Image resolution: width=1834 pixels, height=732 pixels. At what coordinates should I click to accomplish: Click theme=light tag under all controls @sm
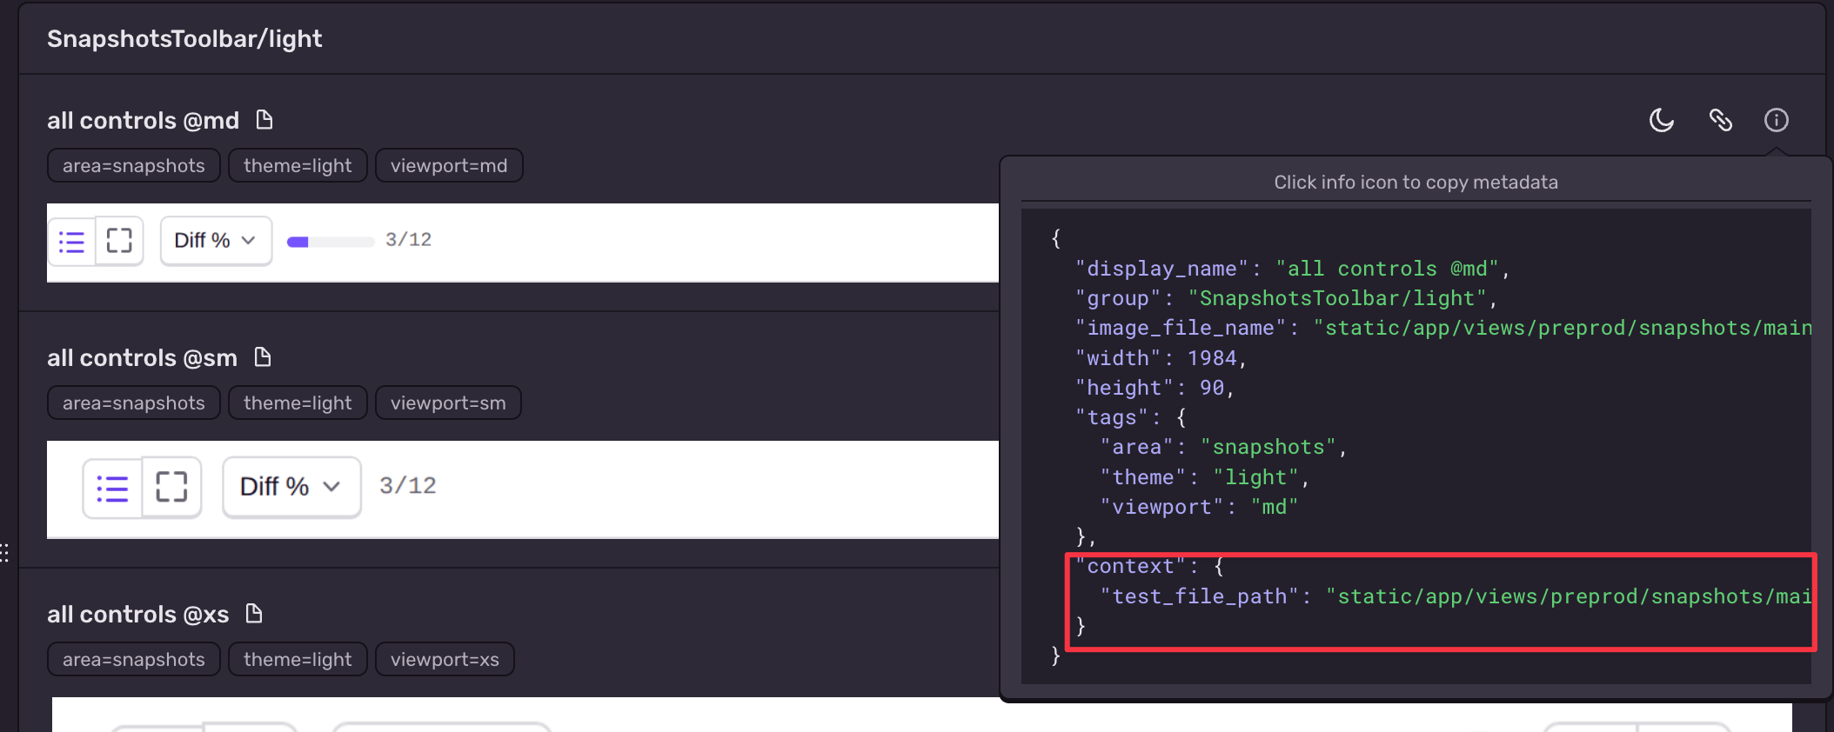298,403
